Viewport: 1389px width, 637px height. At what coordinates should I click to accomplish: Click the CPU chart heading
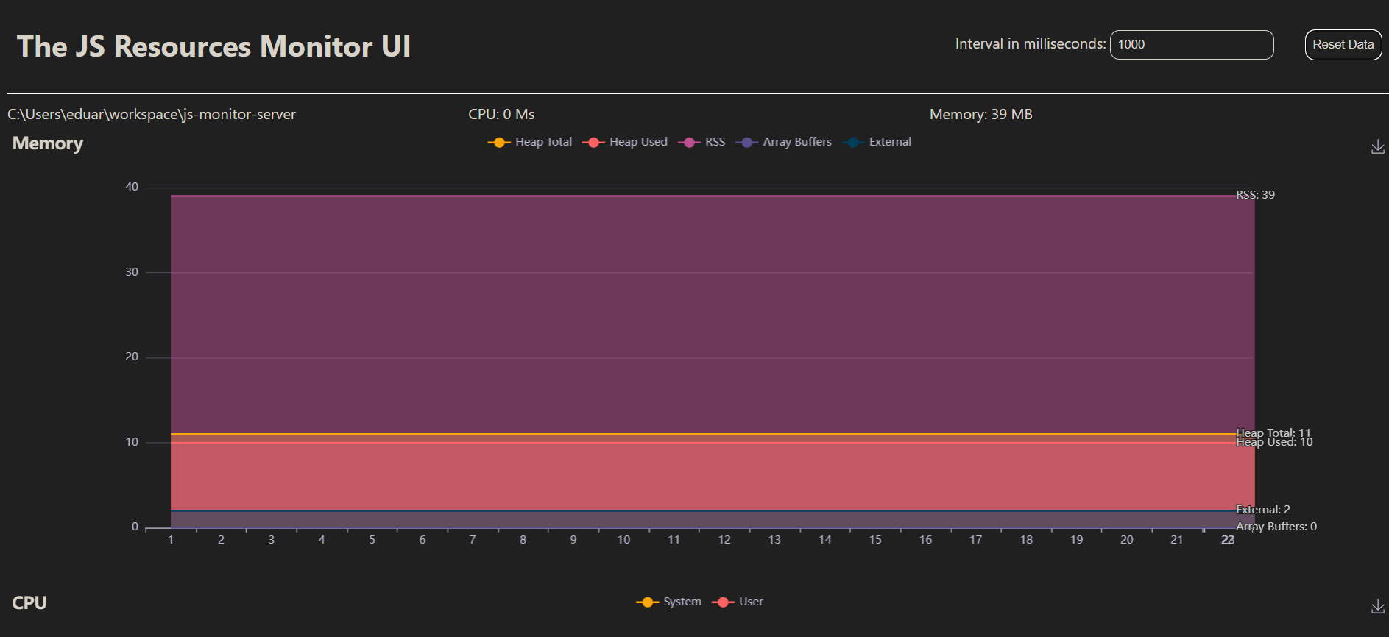click(29, 603)
